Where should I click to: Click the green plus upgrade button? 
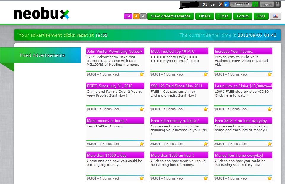[x=255, y=4]
